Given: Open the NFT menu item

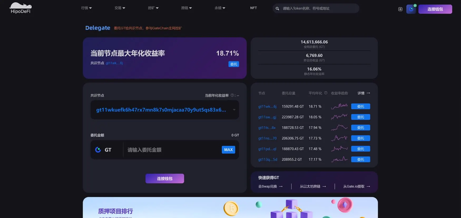Looking at the screenshot, I should coord(253,8).
